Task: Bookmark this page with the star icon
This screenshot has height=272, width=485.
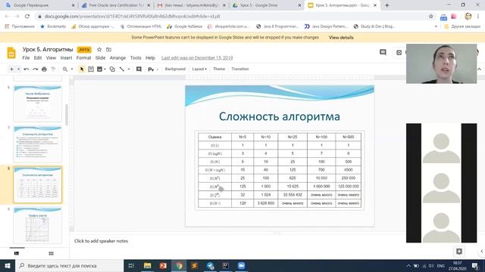Action: [431, 17]
